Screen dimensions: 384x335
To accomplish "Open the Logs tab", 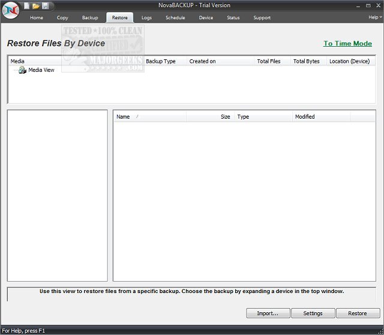I will coord(146,17).
